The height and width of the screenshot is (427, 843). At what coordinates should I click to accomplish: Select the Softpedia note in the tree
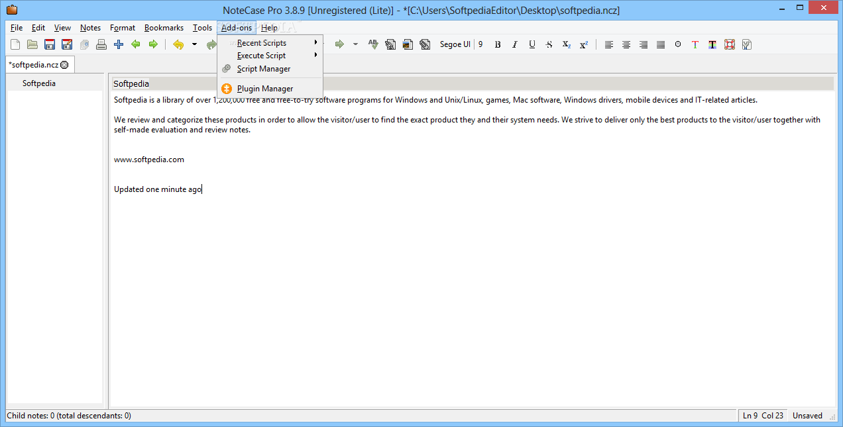point(39,83)
